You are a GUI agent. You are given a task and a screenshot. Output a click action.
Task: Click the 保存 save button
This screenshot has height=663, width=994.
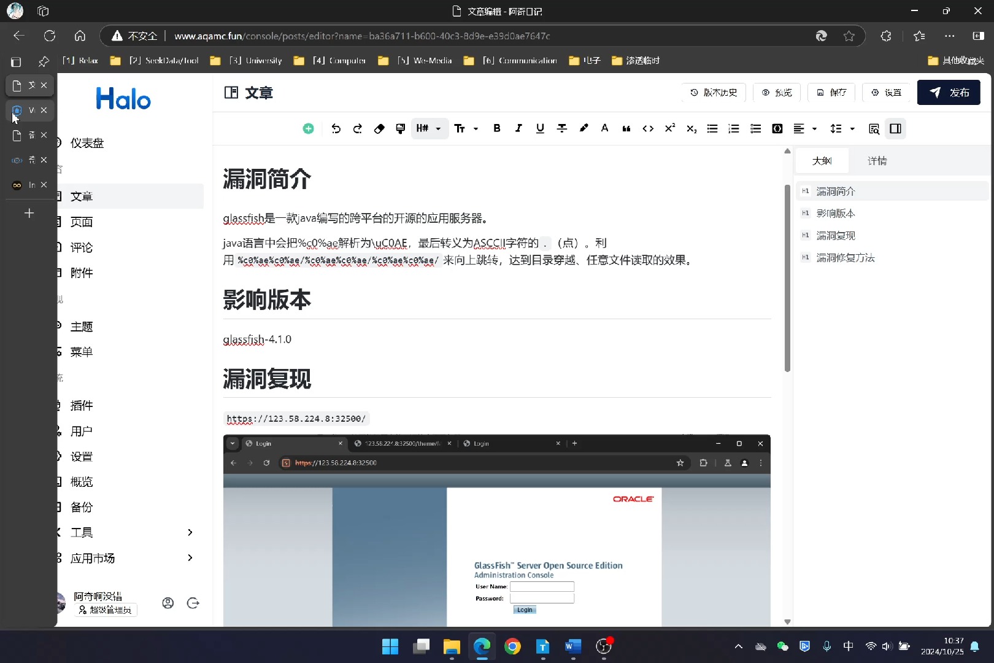(x=831, y=93)
